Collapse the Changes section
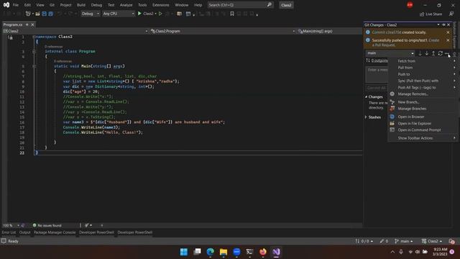The image size is (460, 259). [x=366, y=96]
